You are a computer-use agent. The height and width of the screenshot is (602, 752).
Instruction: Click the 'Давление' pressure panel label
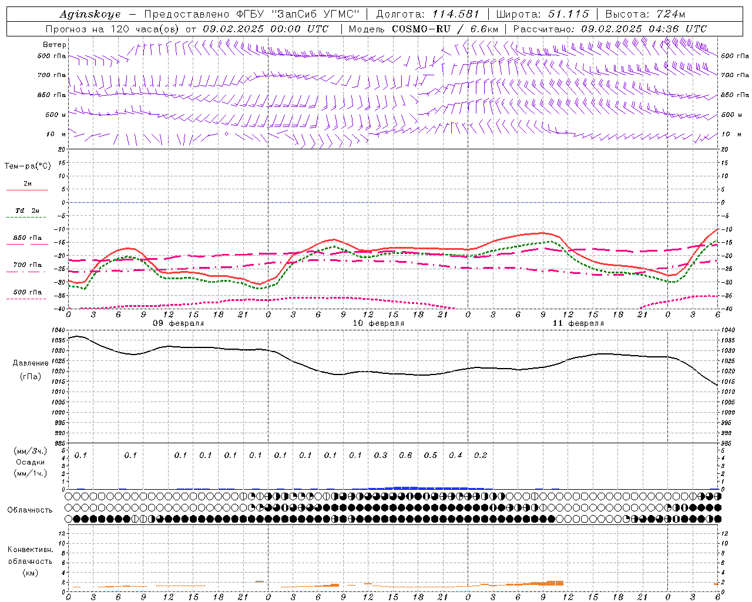[x=31, y=363]
